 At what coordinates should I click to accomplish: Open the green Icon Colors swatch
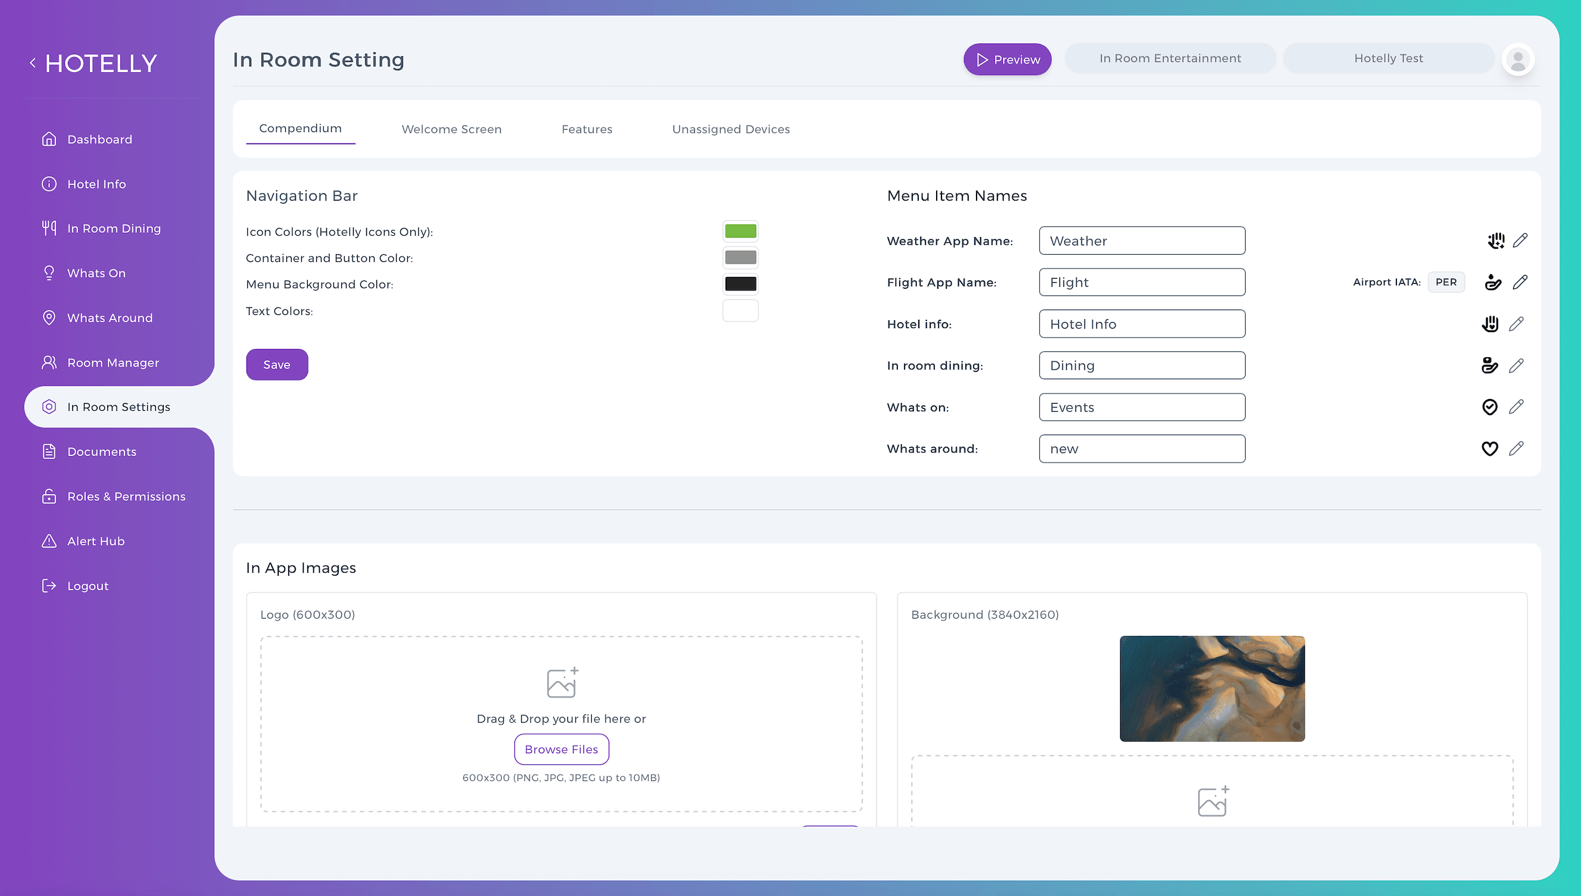[x=740, y=232]
